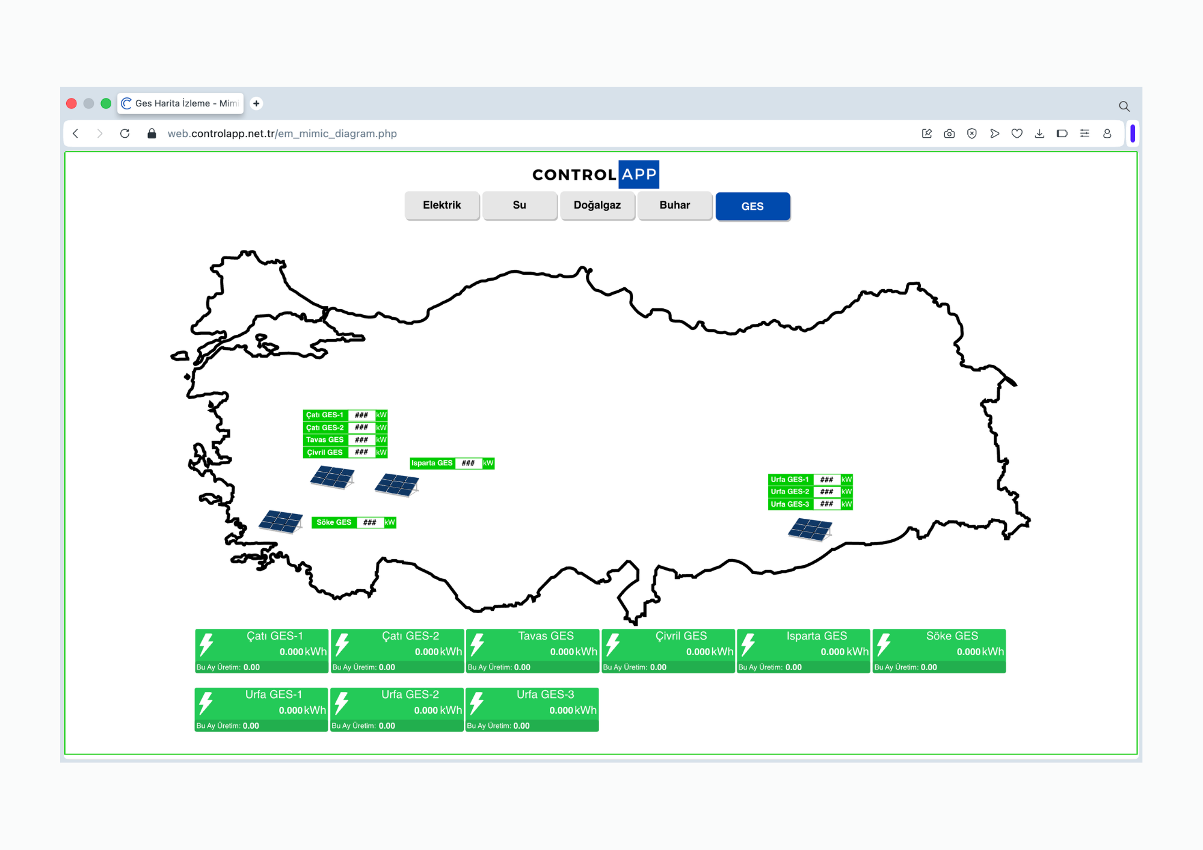View site security lock info
1203x850 pixels.
152,133
